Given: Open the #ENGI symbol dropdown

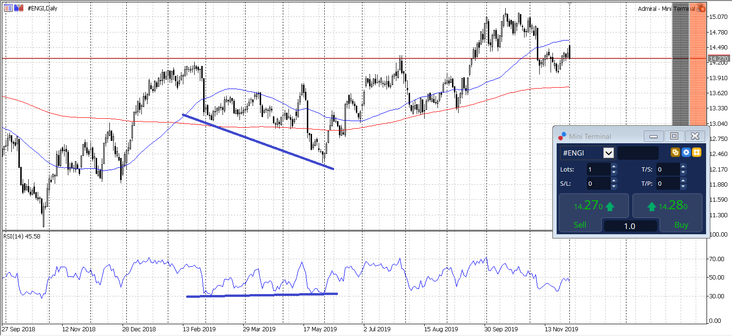Looking at the screenshot, I should click(x=609, y=153).
